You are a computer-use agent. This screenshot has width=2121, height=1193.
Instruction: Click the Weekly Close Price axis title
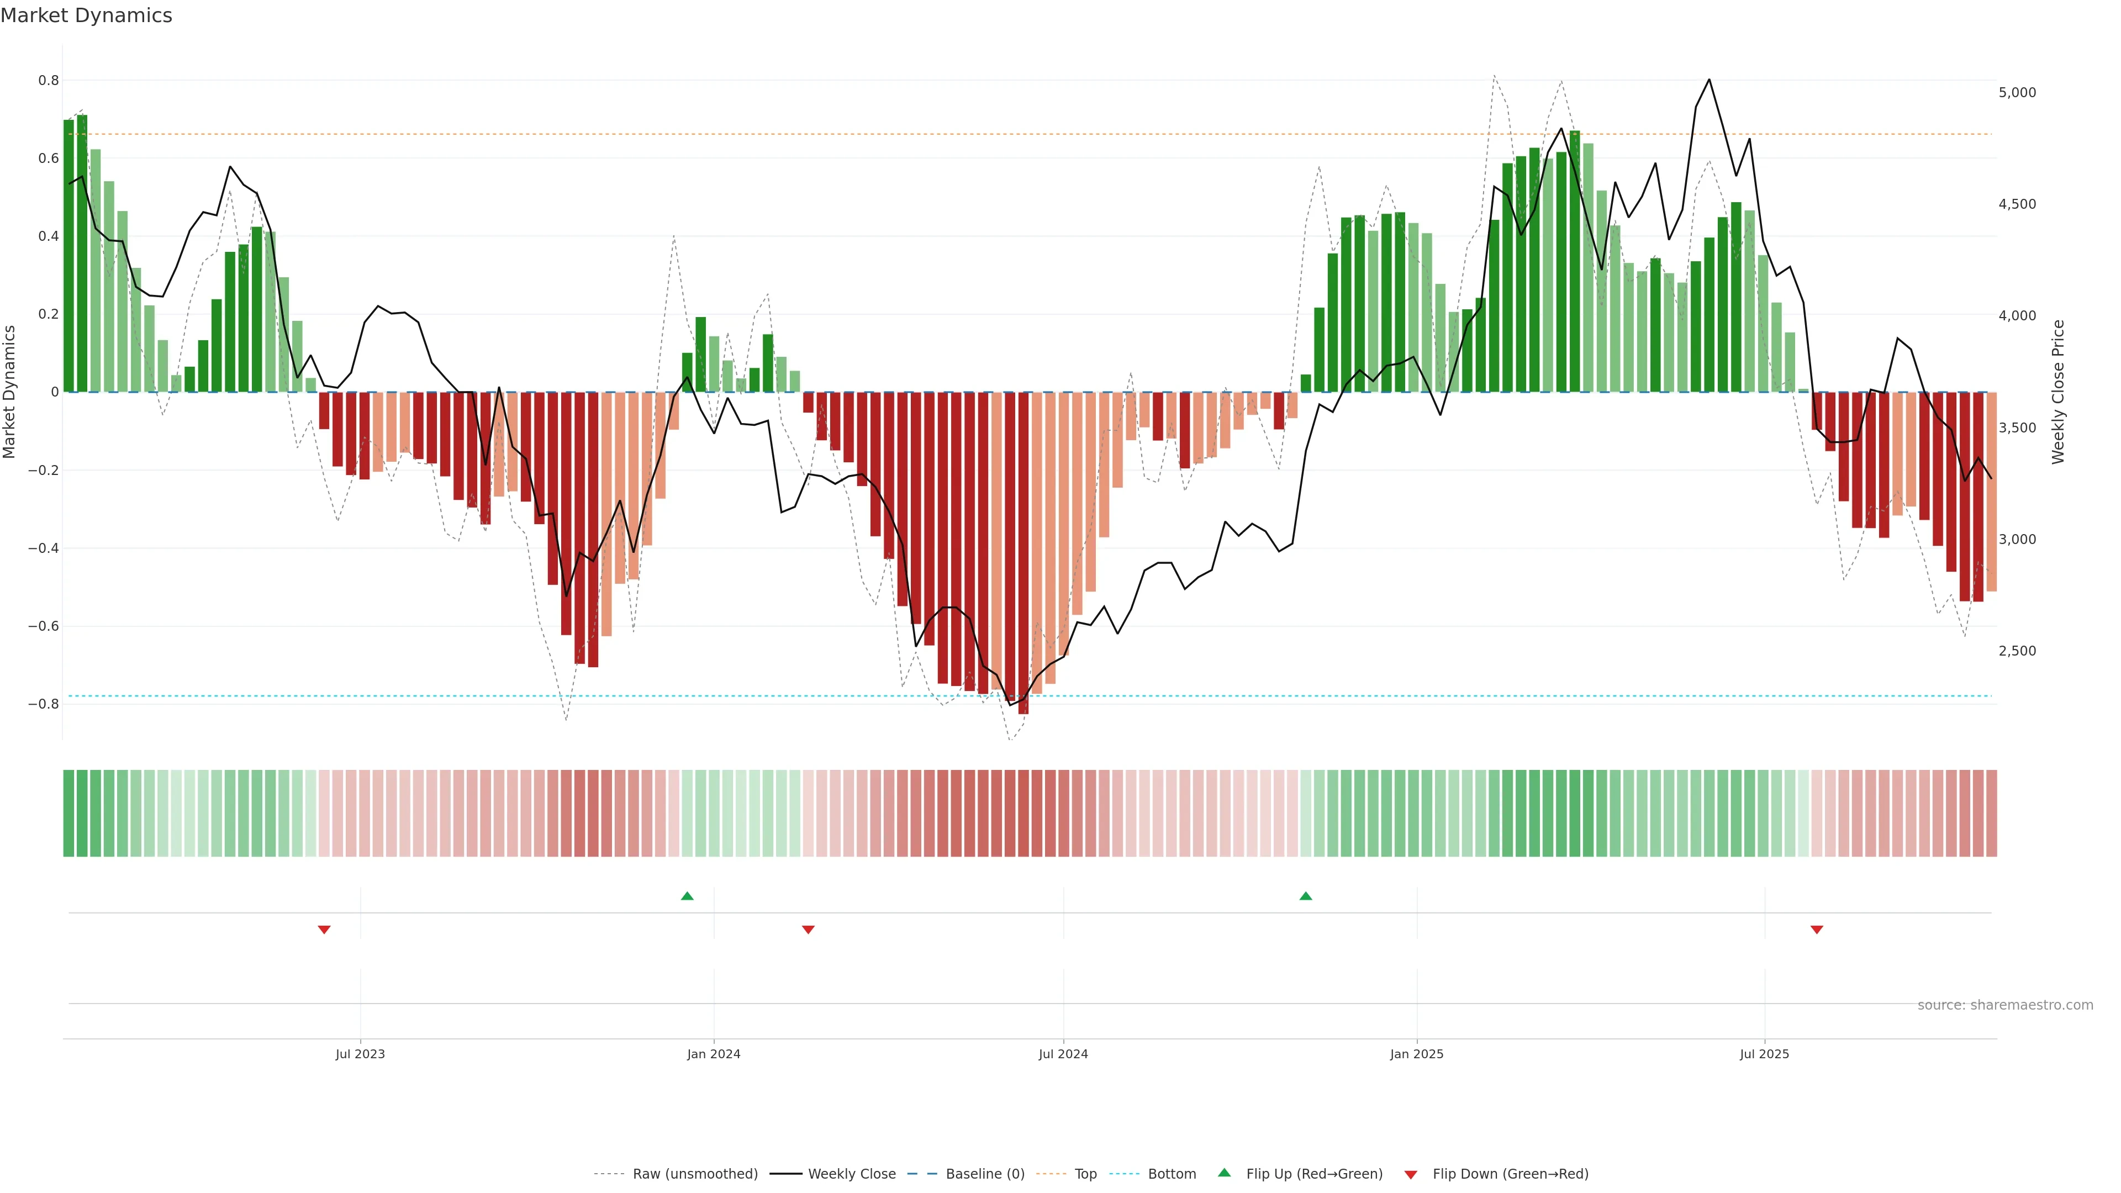(x=2057, y=392)
